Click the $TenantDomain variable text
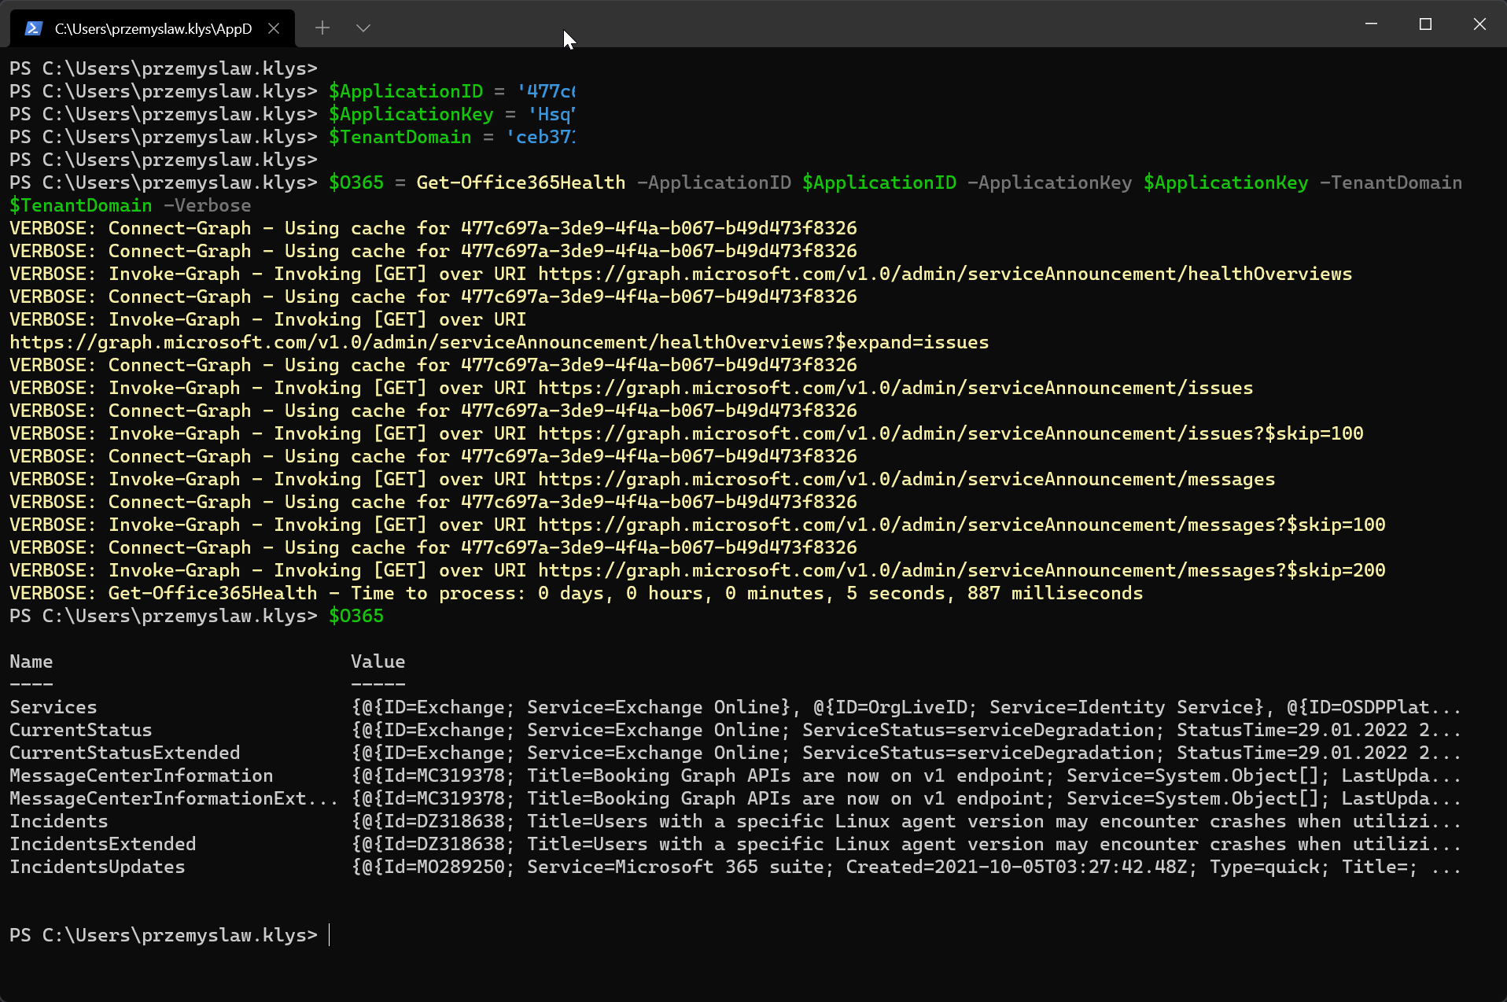This screenshot has height=1002, width=1507. [x=400, y=137]
